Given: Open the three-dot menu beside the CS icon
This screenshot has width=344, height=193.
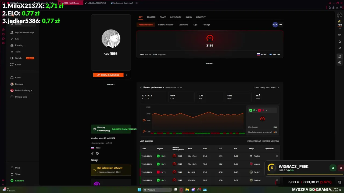Looking at the screenshot, I should [281, 25].
